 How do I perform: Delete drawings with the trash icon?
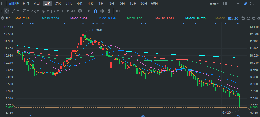pyautogui.click(x=109, y=11)
